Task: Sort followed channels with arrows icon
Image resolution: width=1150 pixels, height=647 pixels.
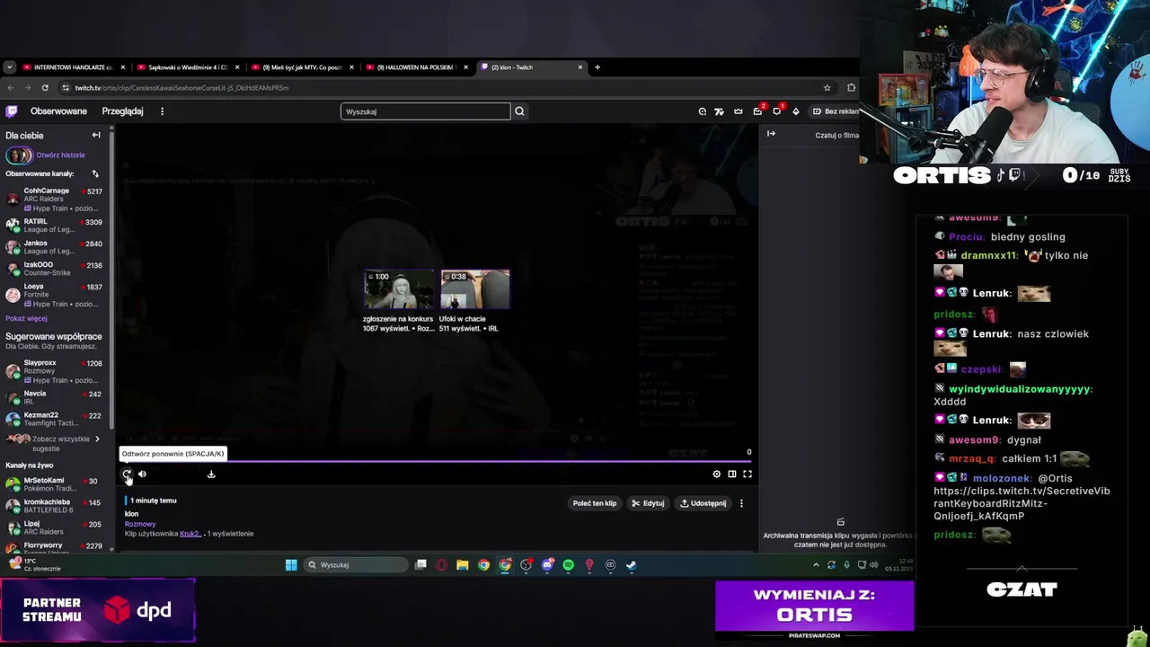Action: pos(95,173)
